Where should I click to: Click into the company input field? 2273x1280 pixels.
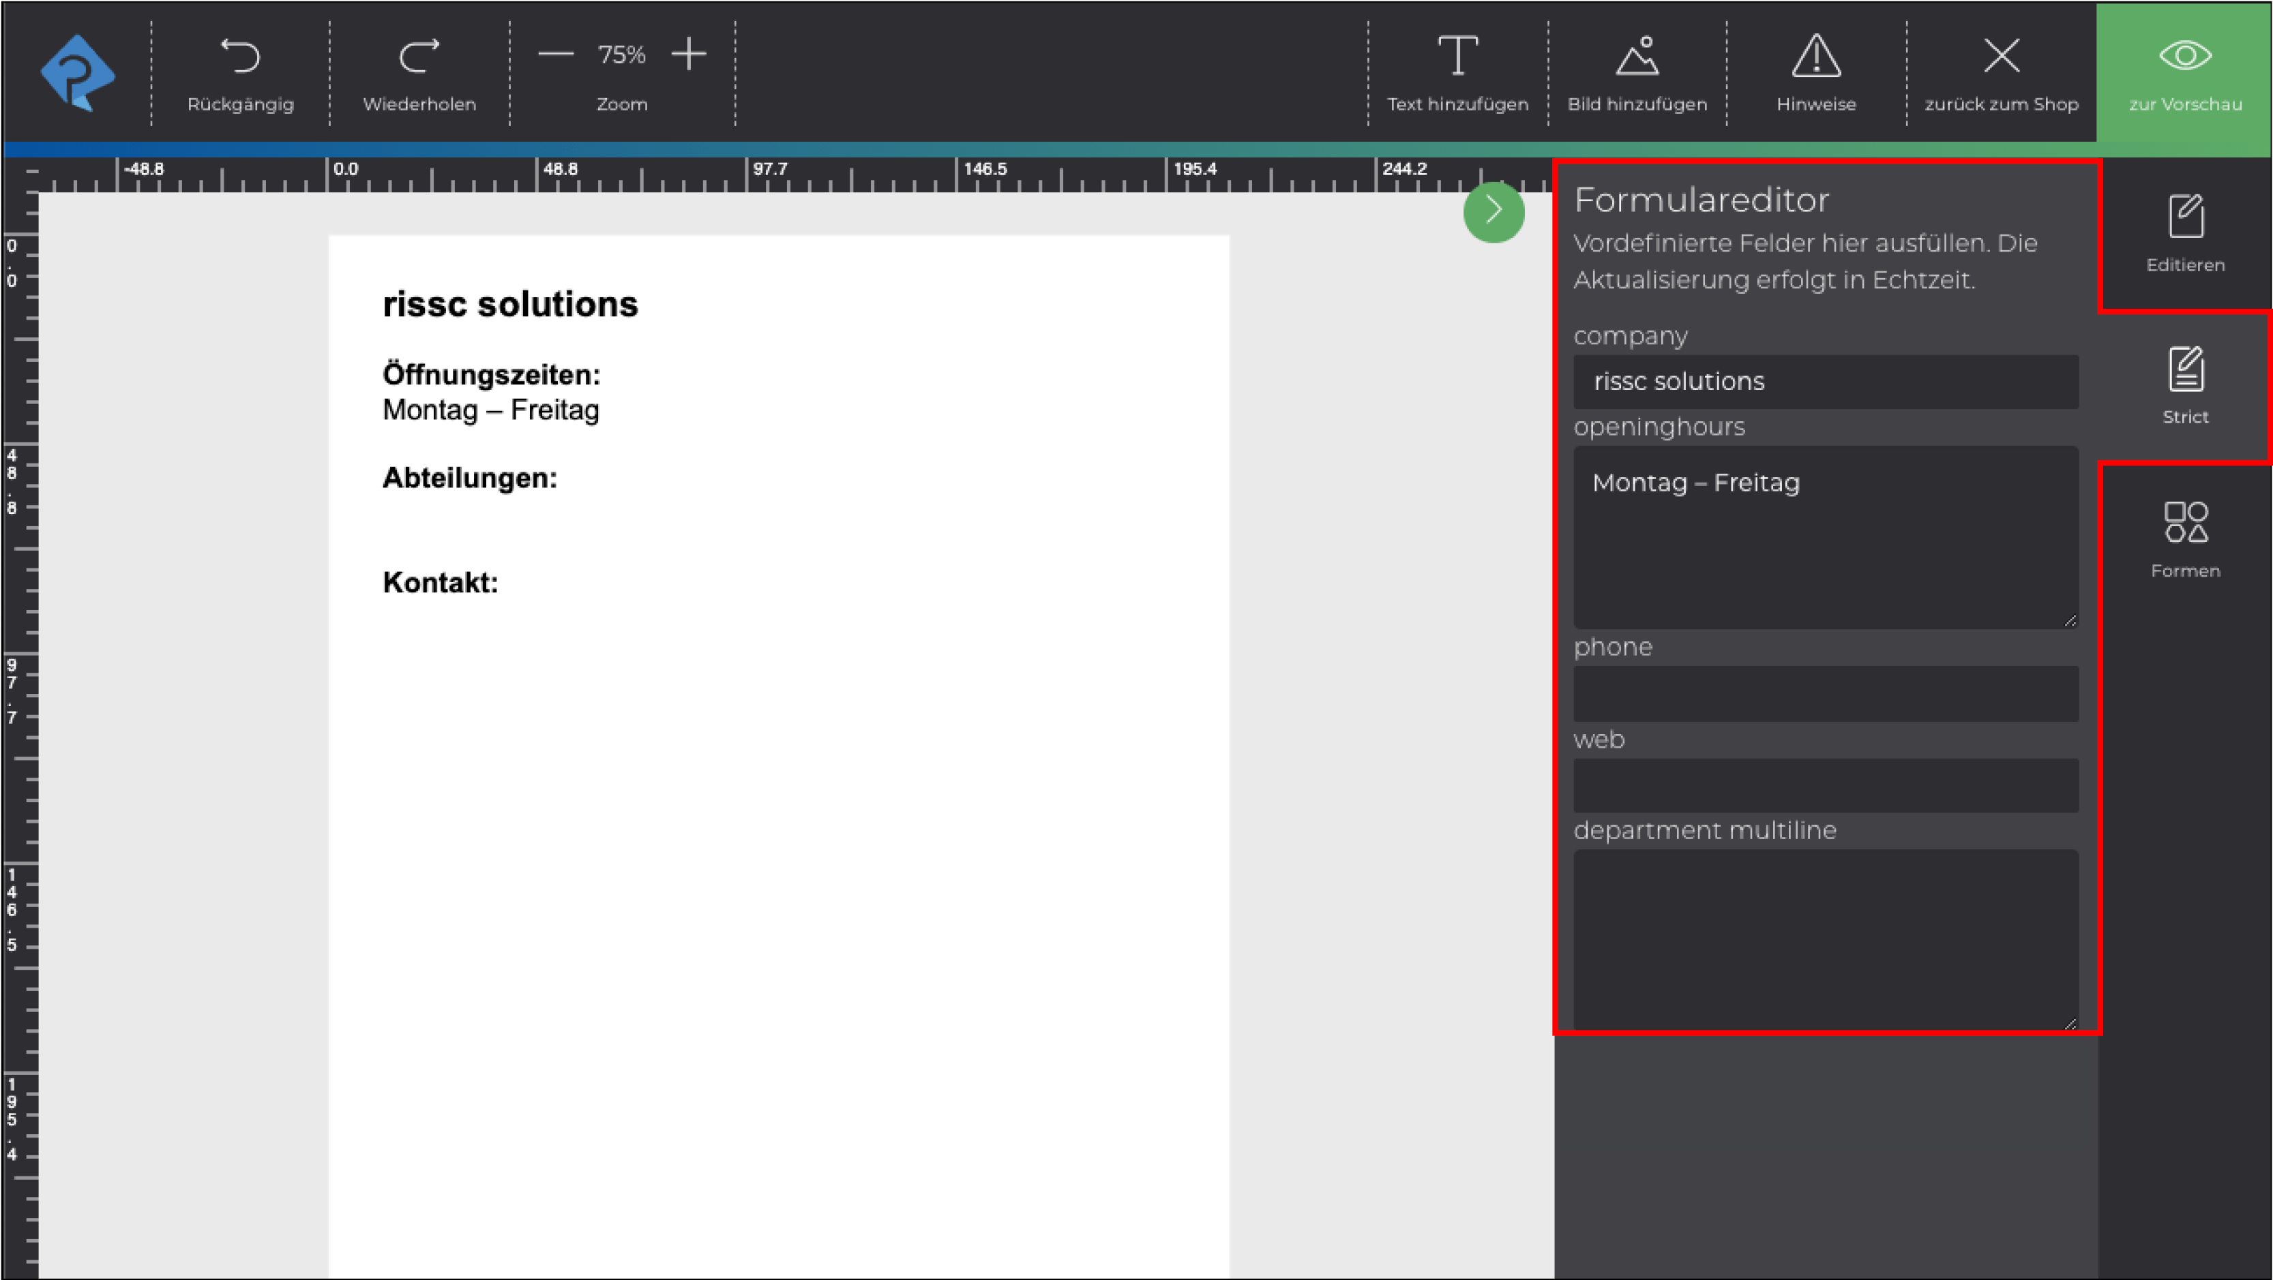point(1825,382)
